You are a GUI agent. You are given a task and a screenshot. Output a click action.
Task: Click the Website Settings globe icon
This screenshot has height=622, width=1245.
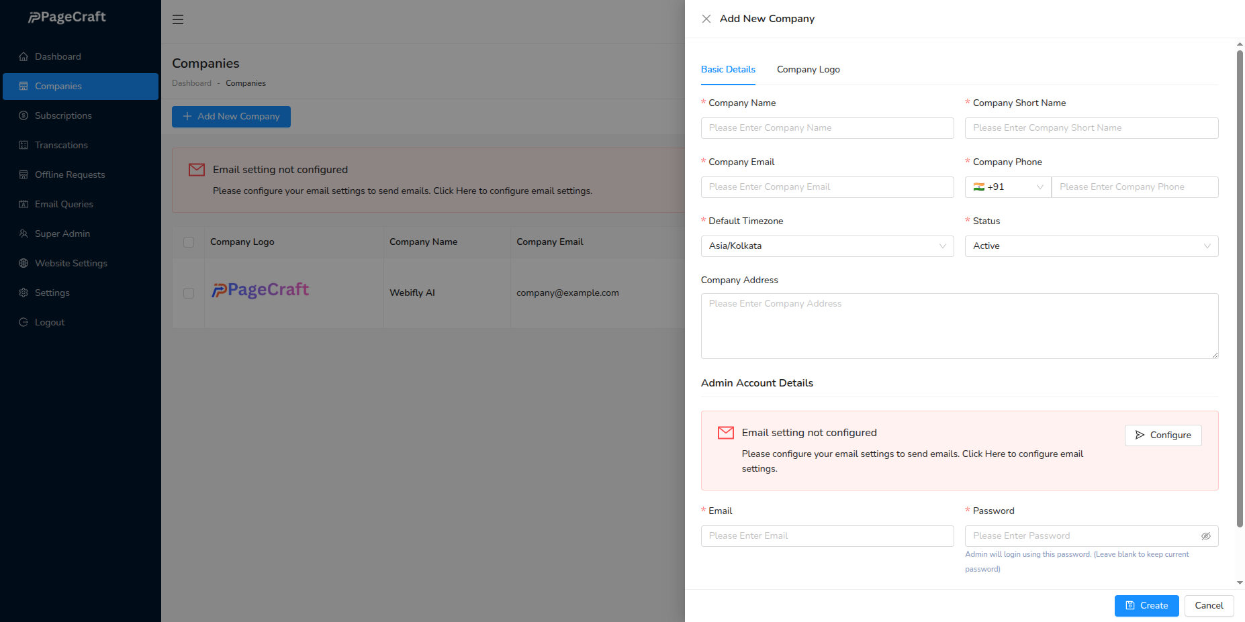24,264
